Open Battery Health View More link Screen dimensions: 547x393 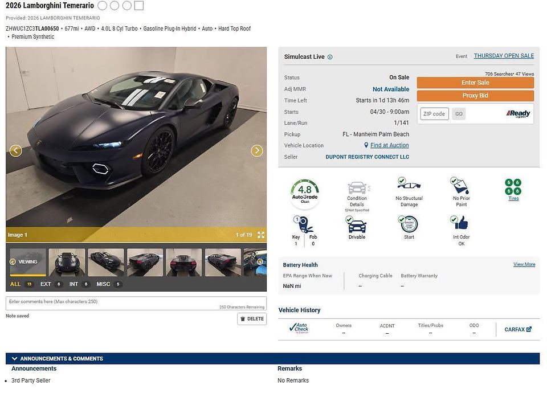[524, 264]
